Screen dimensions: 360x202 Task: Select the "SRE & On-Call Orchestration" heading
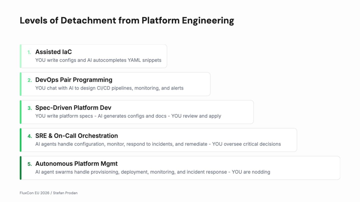[76, 136]
